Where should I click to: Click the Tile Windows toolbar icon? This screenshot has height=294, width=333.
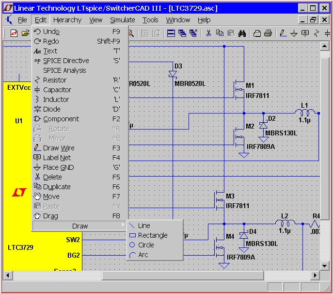click(171, 33)
